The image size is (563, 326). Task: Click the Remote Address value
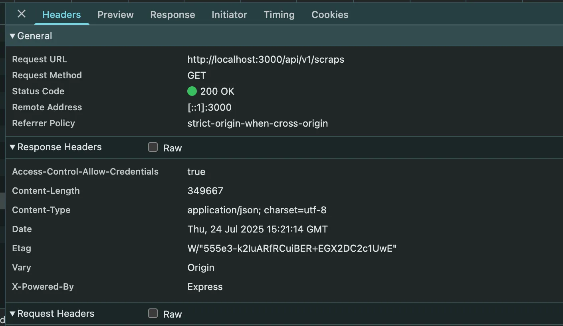(209, 107)
